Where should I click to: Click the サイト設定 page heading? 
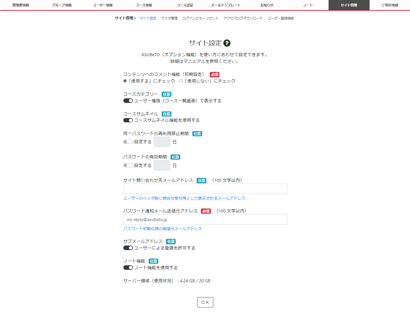pos(205,43)
